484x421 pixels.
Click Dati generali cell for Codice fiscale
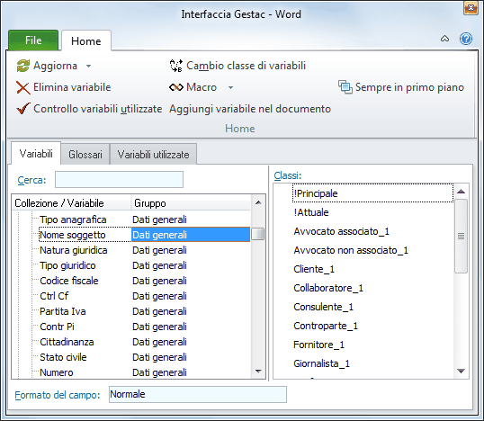[159, 281]
